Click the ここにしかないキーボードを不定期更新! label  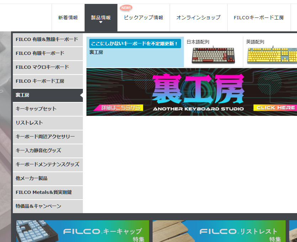(x=135, y=43)
